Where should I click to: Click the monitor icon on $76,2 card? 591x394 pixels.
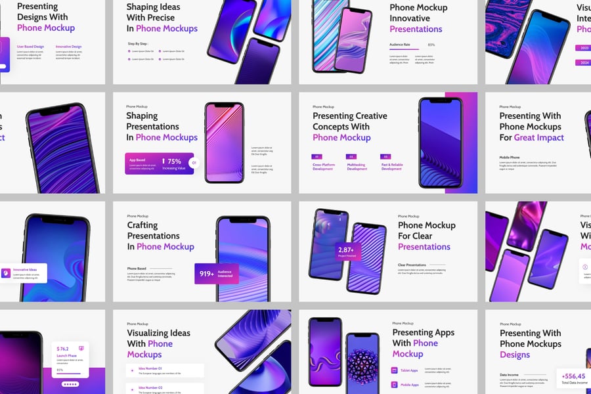point(81,349)
